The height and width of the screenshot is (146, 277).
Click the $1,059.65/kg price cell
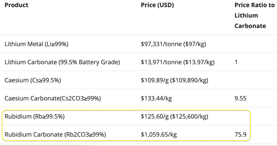pos(159,135)
